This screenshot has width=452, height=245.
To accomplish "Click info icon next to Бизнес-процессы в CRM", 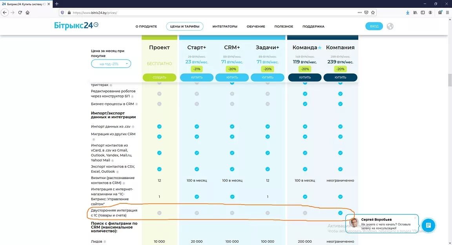I will [x=137, y=104].
